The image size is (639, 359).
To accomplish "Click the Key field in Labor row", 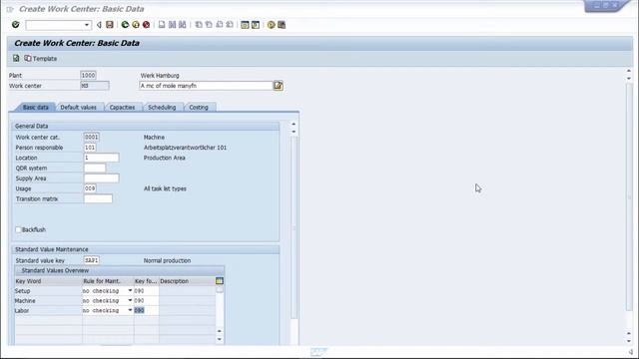I will 147,310.
